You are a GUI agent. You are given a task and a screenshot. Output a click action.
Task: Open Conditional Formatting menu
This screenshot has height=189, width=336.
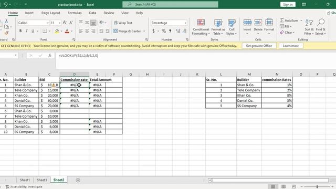[x=201, y=27]
